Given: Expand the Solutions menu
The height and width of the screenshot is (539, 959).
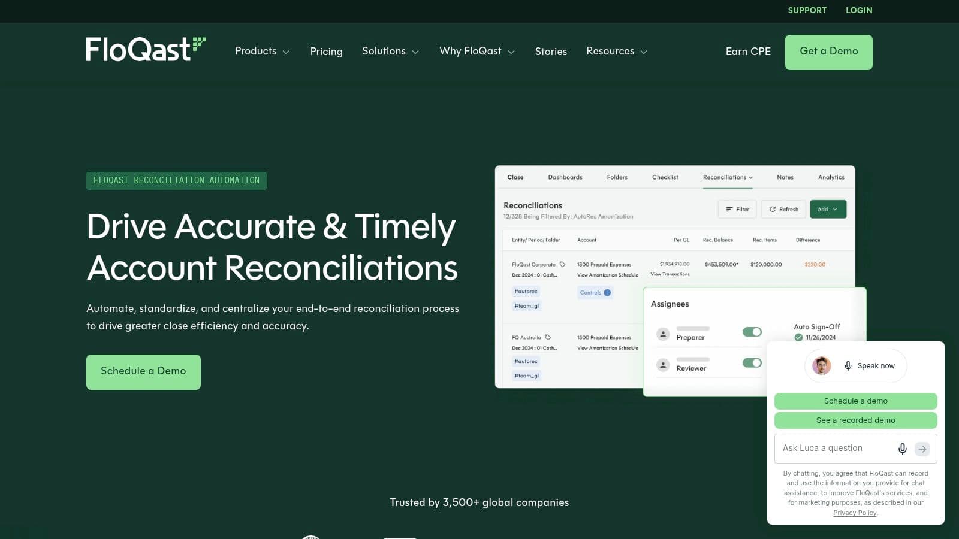Looking at the screenshot, I should pyautogui.click(x=390, y=52).
